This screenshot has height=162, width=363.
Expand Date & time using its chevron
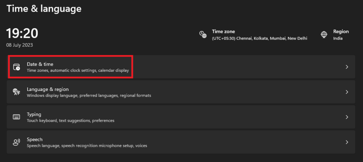pyautogui.click(x=347, y=67)
